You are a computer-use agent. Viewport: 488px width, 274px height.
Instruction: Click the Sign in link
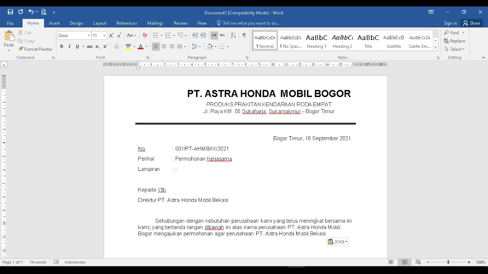tap(450, 23)
